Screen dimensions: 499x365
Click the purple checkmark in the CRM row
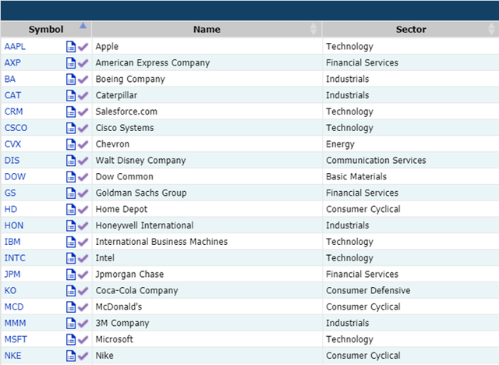[83, 112]
